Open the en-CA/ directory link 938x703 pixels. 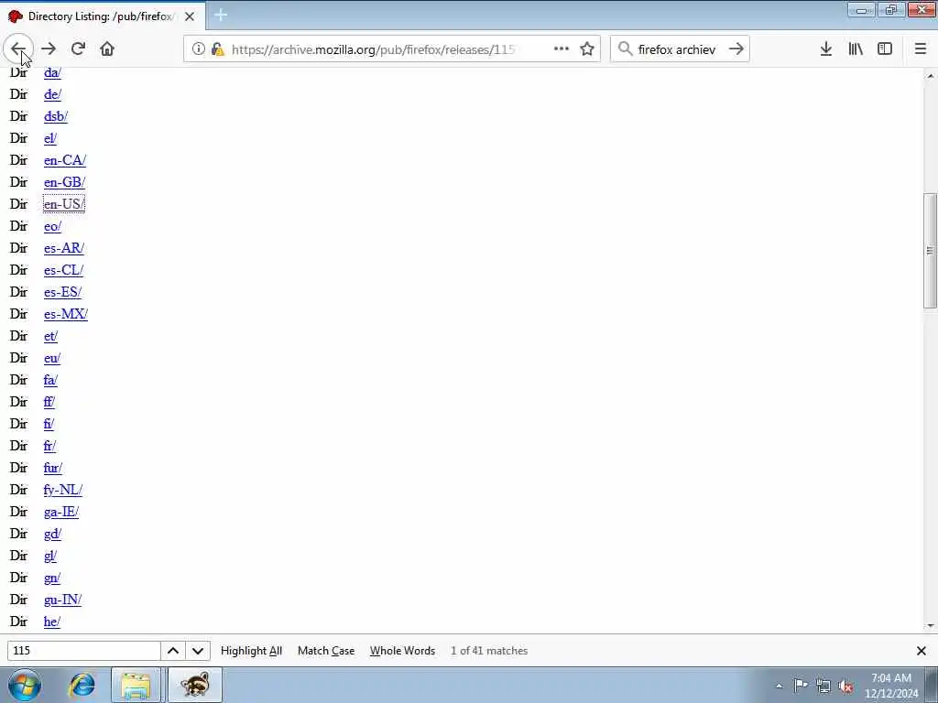(x=65, y=160)
